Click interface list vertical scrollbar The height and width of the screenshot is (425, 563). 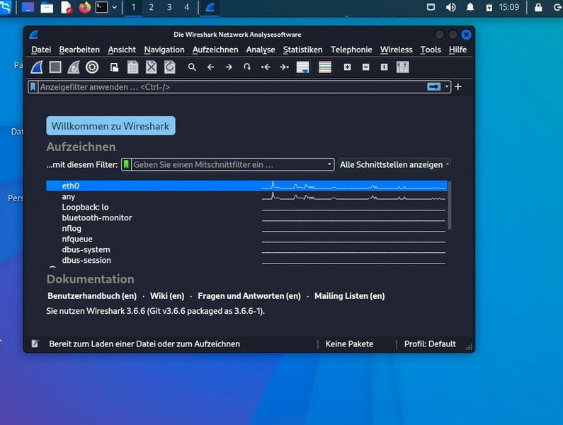pos(450,205)
